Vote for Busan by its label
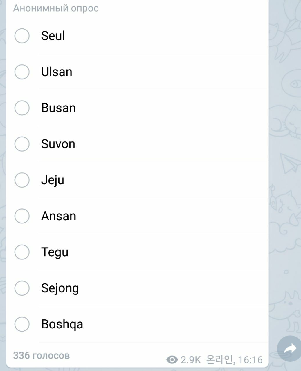The width and height of the screenshot is (301, 371). coord(58,108)
